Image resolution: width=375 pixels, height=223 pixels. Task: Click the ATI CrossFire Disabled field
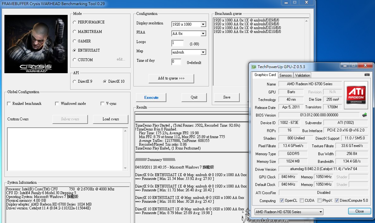tap(323, 193)
